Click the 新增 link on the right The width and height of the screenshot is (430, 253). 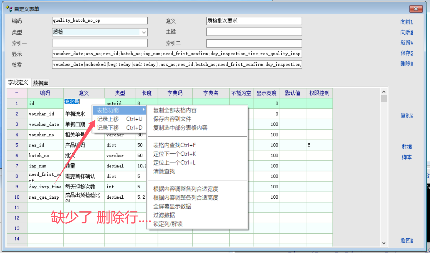pyautogui.click(x=407, y=43)
